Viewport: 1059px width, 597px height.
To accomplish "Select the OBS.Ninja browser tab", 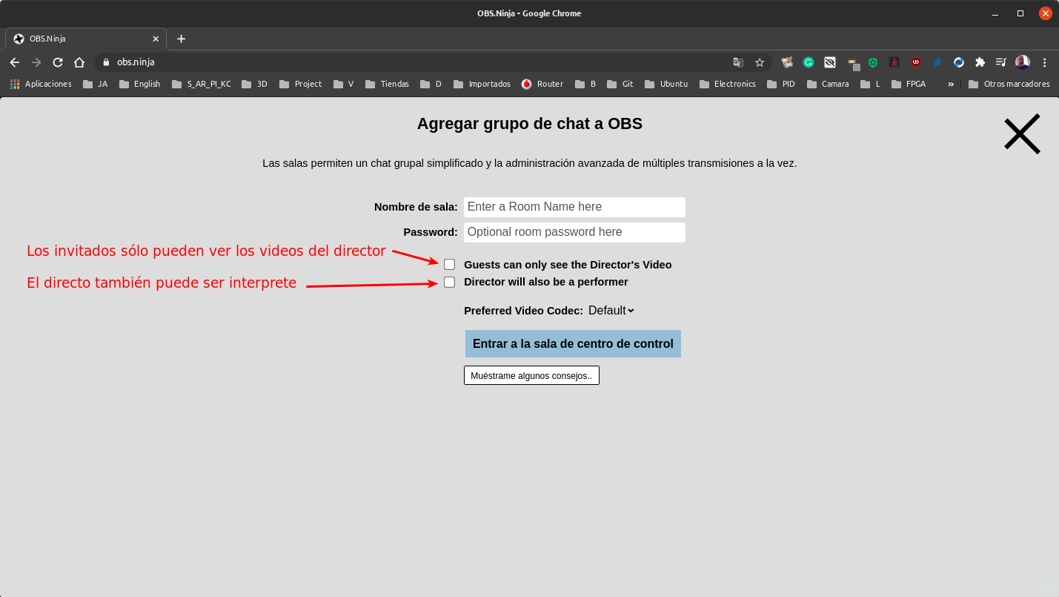I will tap(85, 39).
